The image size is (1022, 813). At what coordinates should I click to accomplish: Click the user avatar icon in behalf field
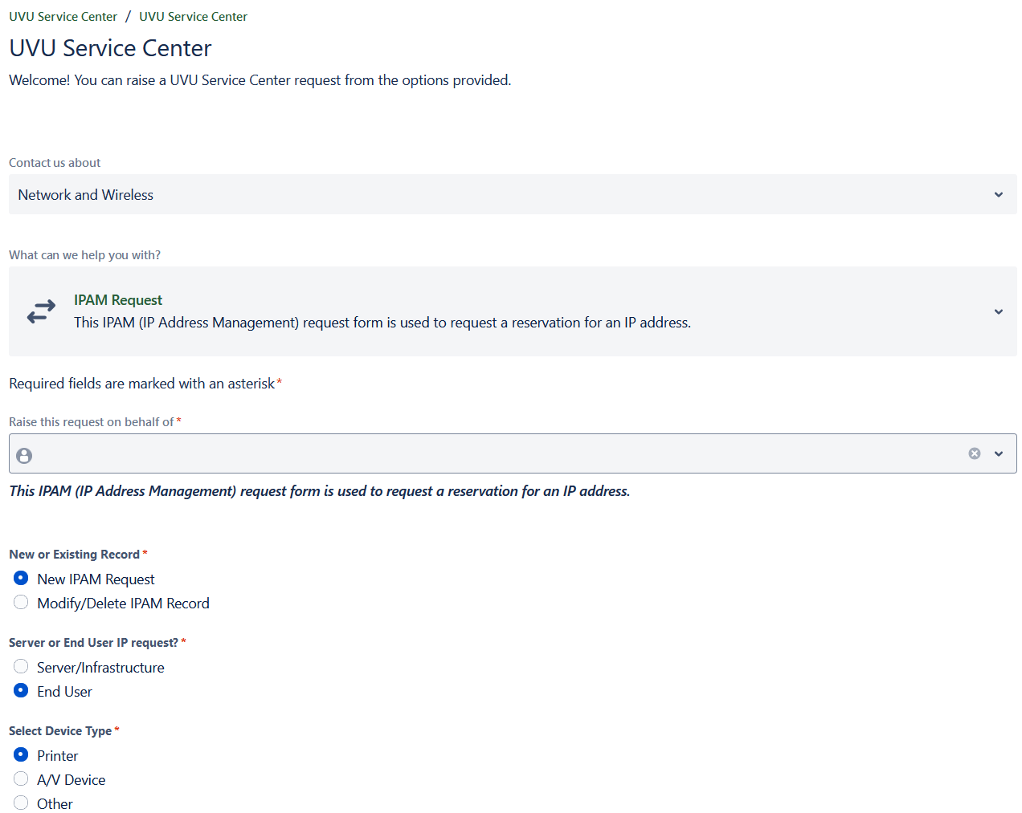pos(24,456)
